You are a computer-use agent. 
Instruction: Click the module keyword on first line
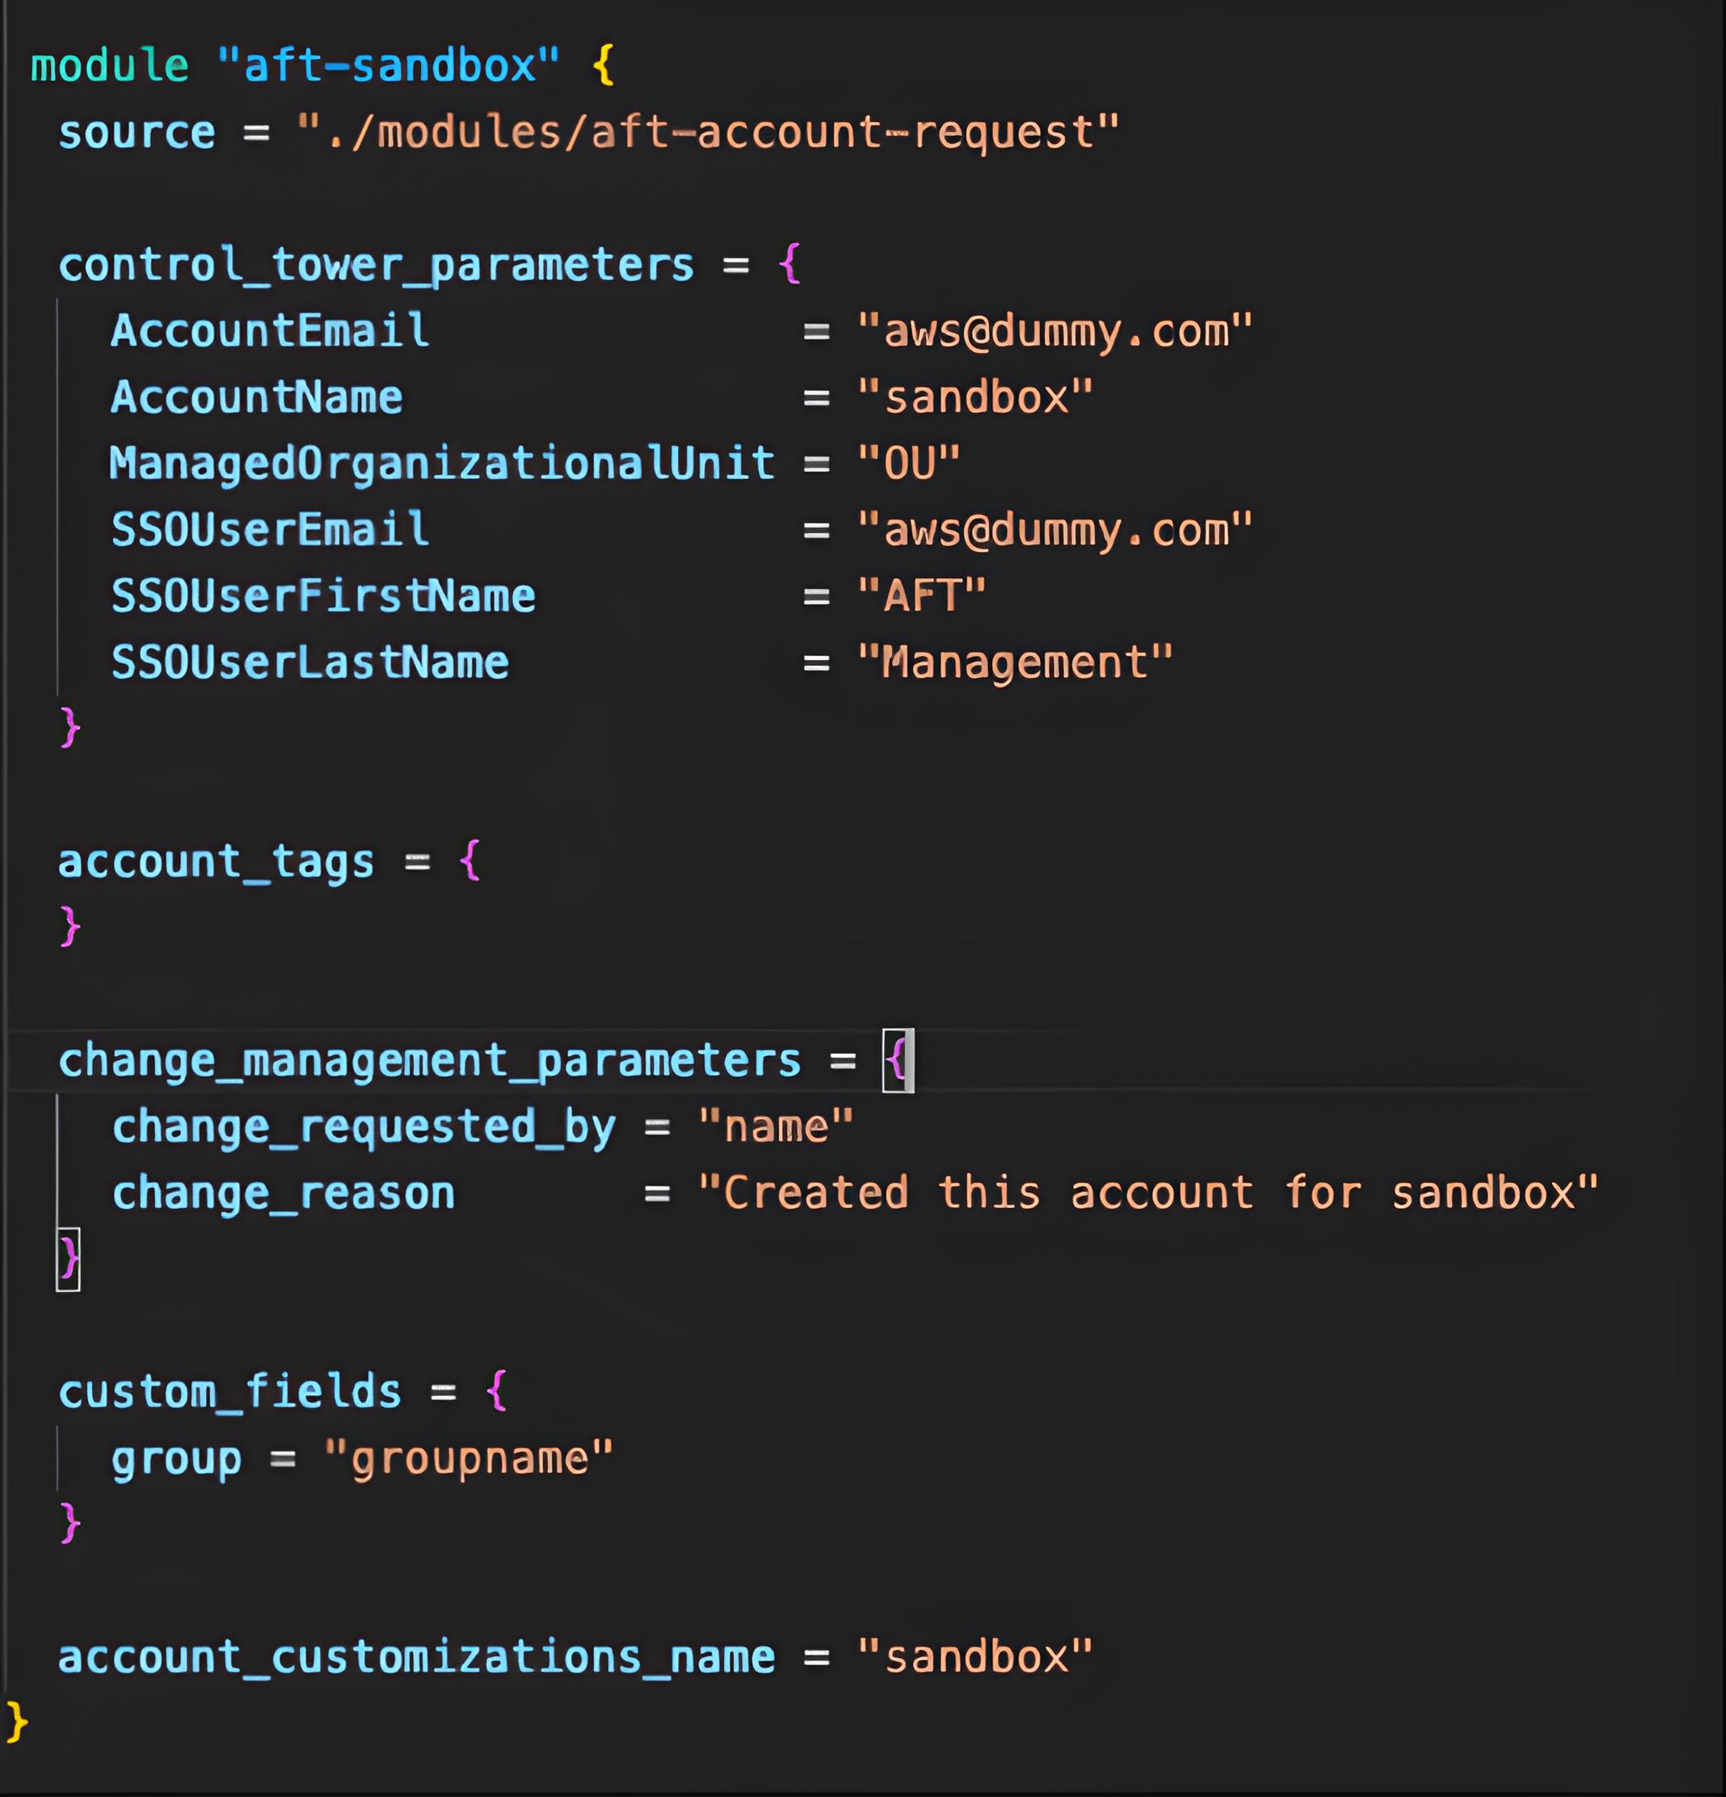(110, 66)
